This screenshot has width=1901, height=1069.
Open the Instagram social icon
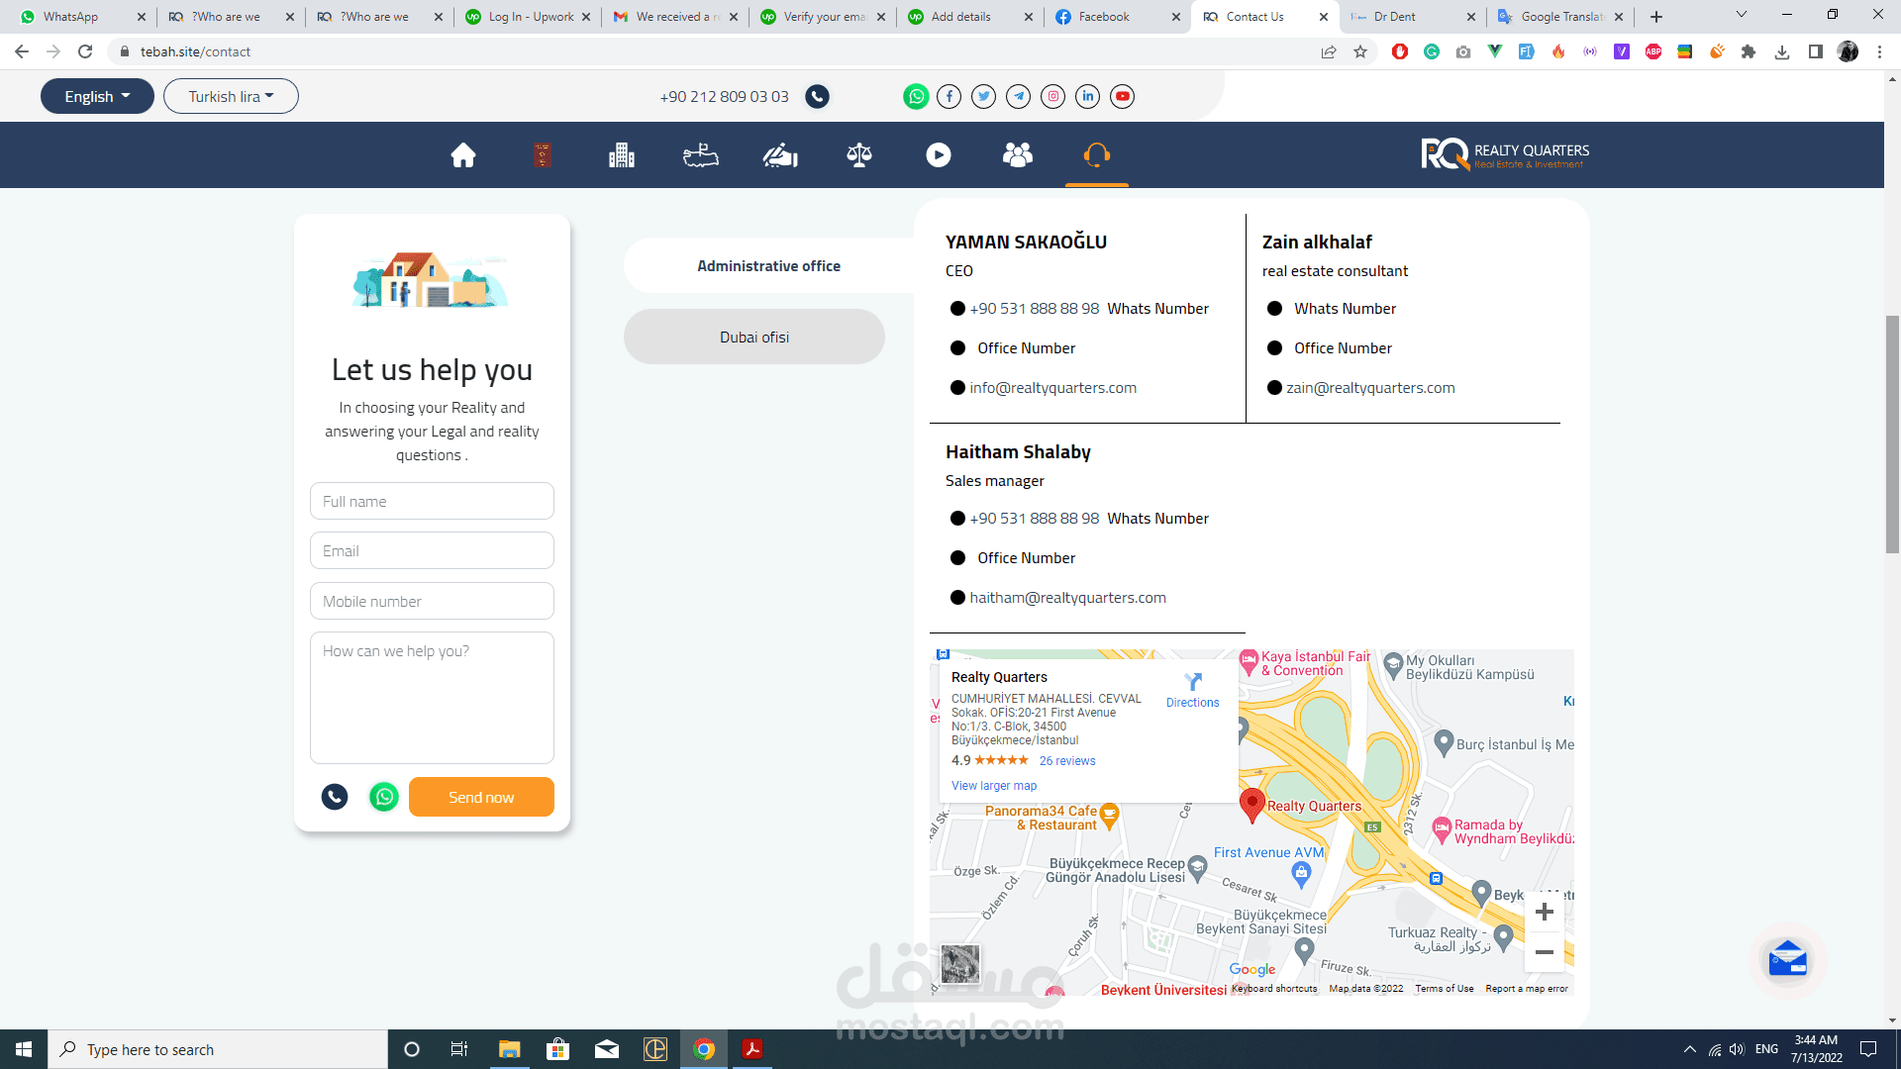(1053, 96)
